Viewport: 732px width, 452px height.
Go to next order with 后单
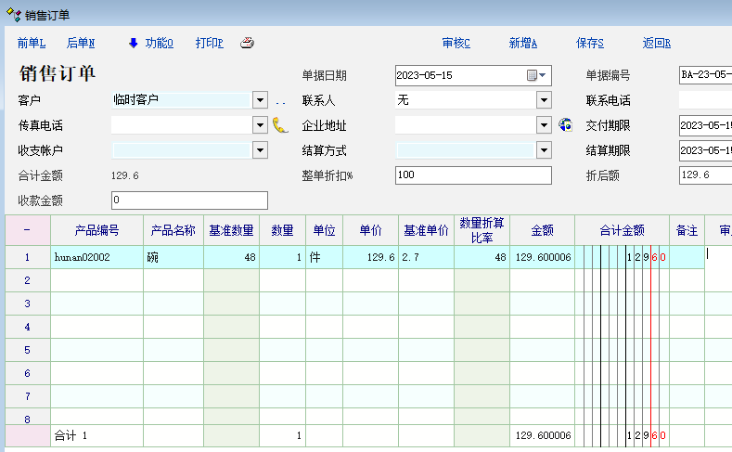[81, 43]
